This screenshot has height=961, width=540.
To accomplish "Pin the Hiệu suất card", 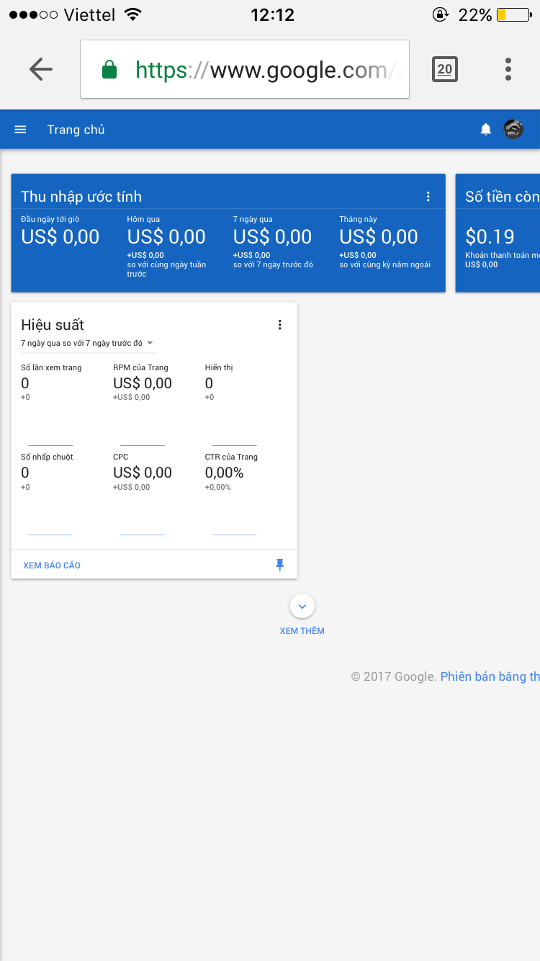I will 280,566.
